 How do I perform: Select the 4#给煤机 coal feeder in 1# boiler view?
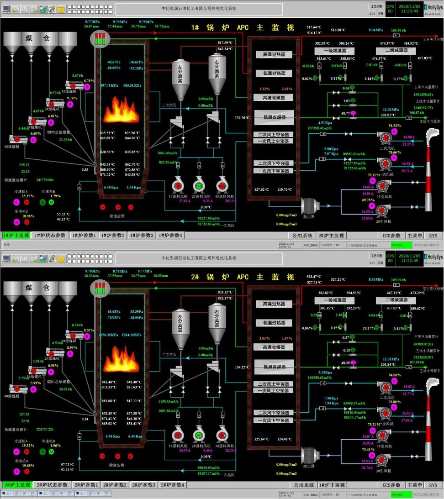[18, 139]
